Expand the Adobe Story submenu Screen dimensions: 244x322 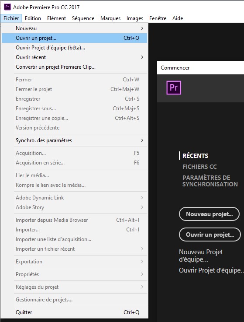(74, 207)
